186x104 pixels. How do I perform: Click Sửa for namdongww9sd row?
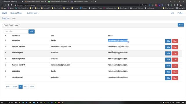tap(168, 60)
